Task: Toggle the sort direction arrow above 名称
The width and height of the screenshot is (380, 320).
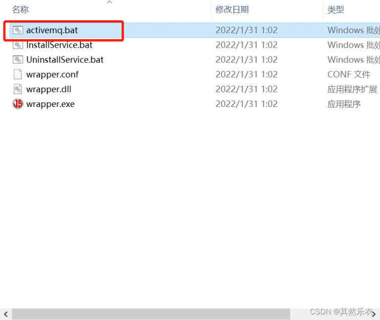Action: (x=109, y=2)
